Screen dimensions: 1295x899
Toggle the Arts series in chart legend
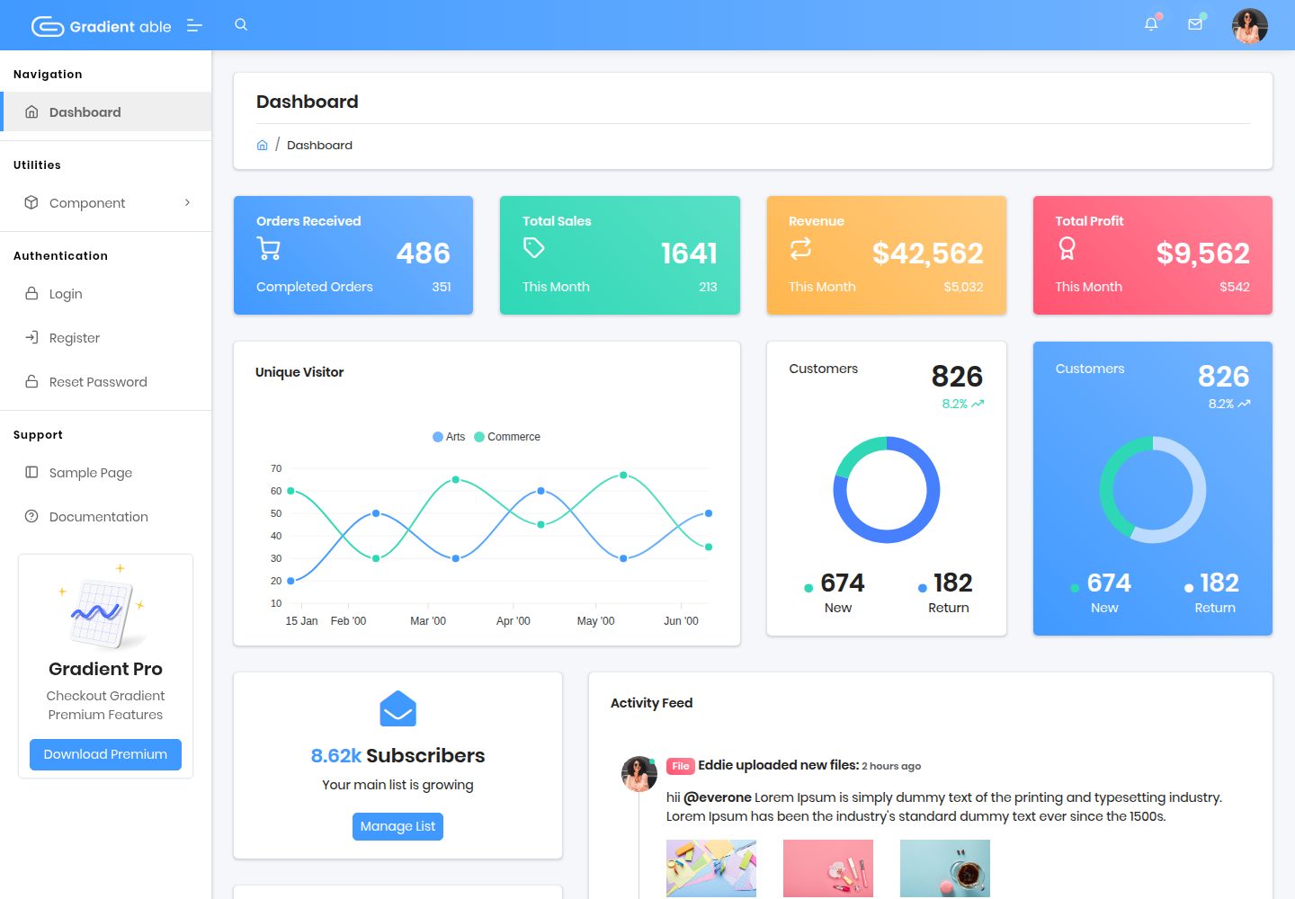pos(449,437)
